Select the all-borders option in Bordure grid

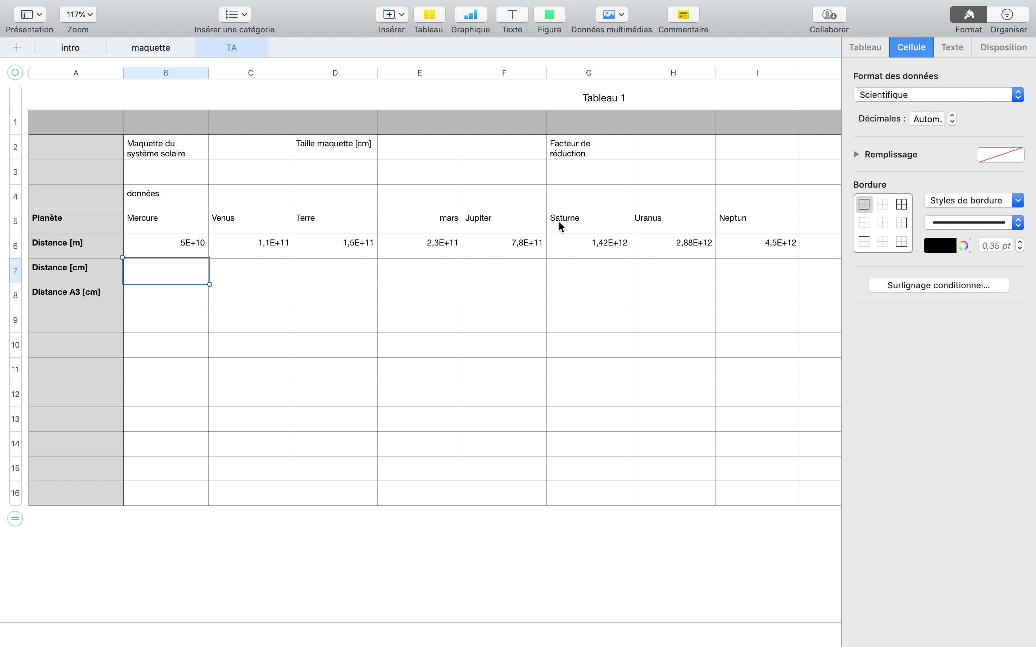(901, 205)
